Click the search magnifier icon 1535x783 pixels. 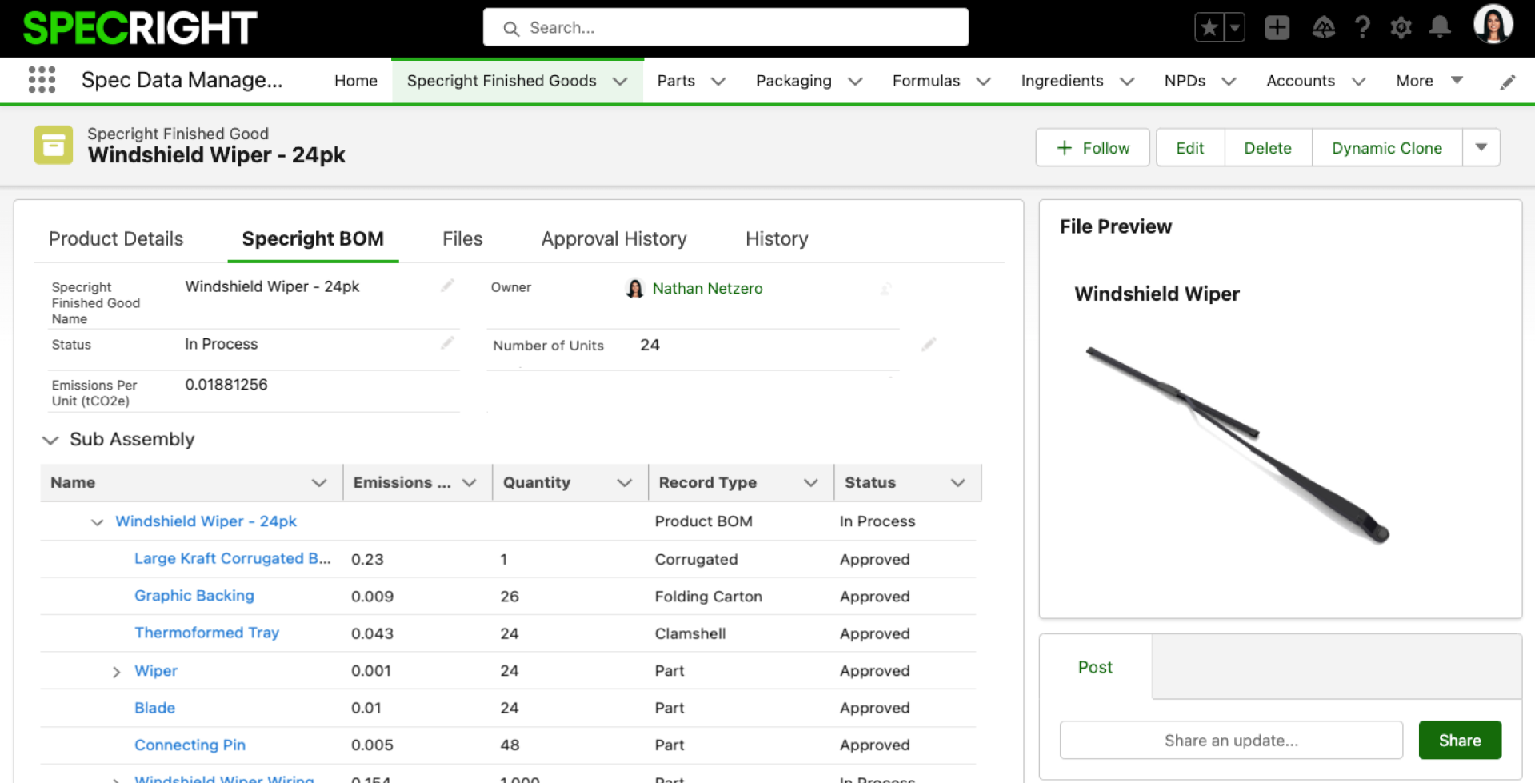(x=511, y=29)
